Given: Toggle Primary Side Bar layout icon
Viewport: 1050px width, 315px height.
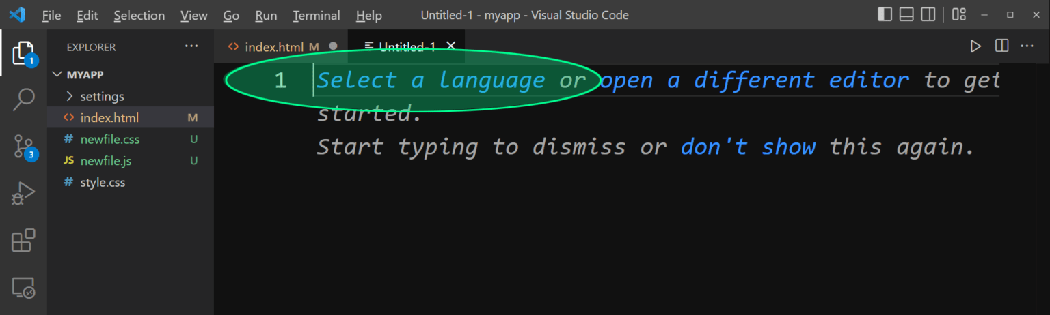Looking at the screenshot, I should (x=885, y=14).
